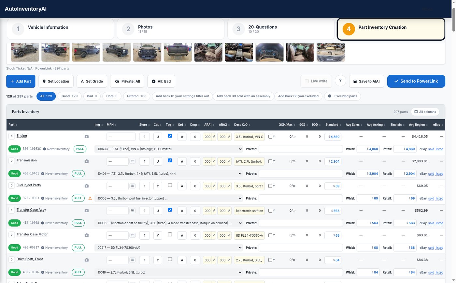
Task: Check the Tag checkbox for Transfer Case Motor
Action: coord(170,234)
